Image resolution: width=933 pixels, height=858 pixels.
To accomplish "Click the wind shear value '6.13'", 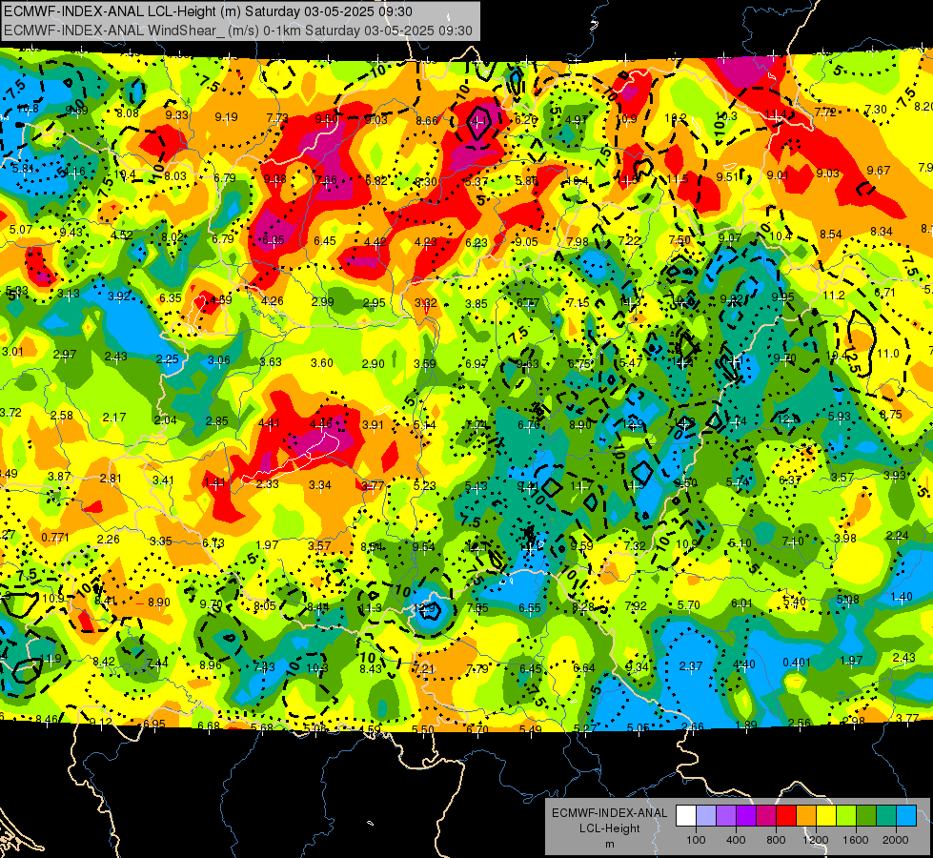I will pos(213,543).
